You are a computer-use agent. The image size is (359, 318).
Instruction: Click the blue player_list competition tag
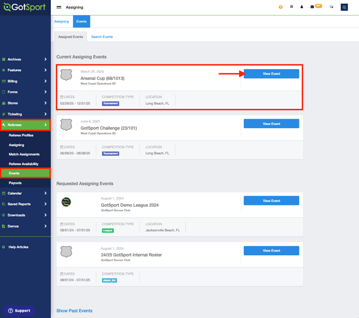109,280
